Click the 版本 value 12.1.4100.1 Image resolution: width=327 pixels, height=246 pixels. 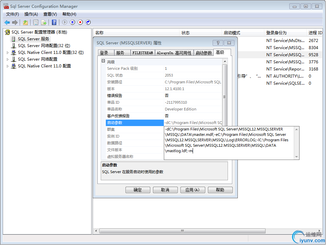coord(175,89)
